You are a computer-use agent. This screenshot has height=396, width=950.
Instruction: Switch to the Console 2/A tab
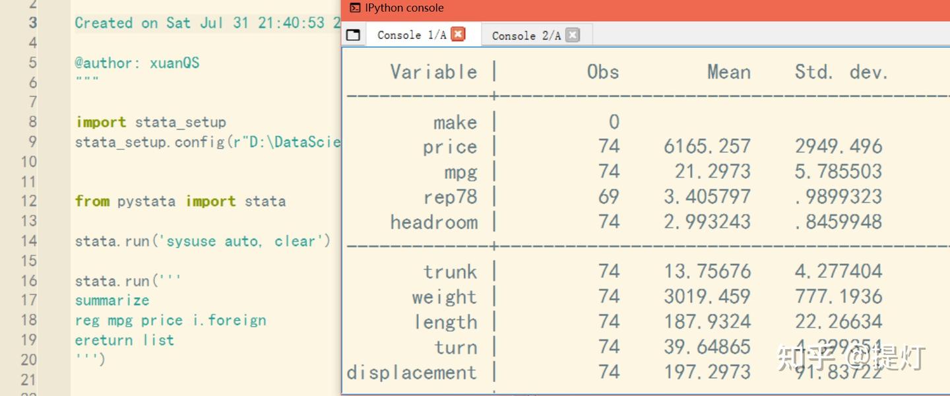pyautogui.click(x=528, y=35)
